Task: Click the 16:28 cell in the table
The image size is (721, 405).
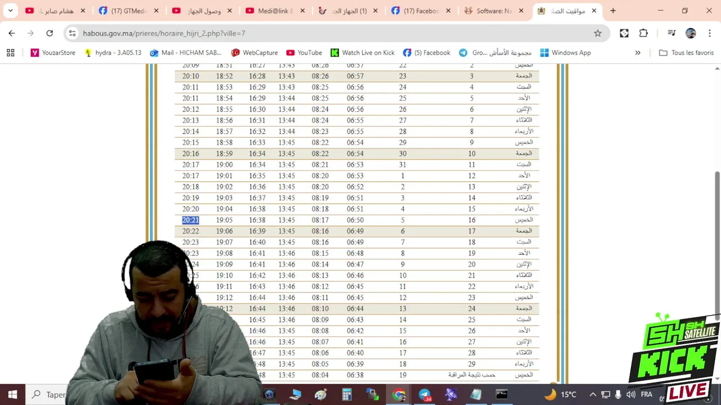Action: click(x=257, y=76)
